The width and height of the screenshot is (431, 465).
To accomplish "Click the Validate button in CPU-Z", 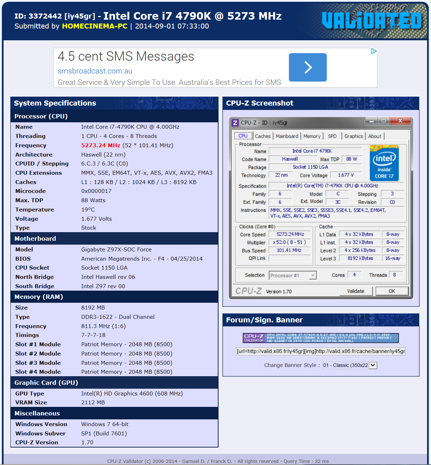I will click(356, 291).
